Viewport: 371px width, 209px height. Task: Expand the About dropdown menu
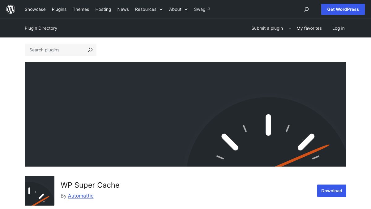pos(178,9)
